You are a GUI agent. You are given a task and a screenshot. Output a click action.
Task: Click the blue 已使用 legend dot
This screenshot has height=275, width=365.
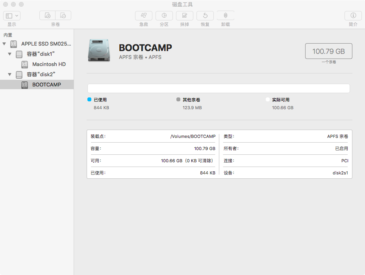89,100
